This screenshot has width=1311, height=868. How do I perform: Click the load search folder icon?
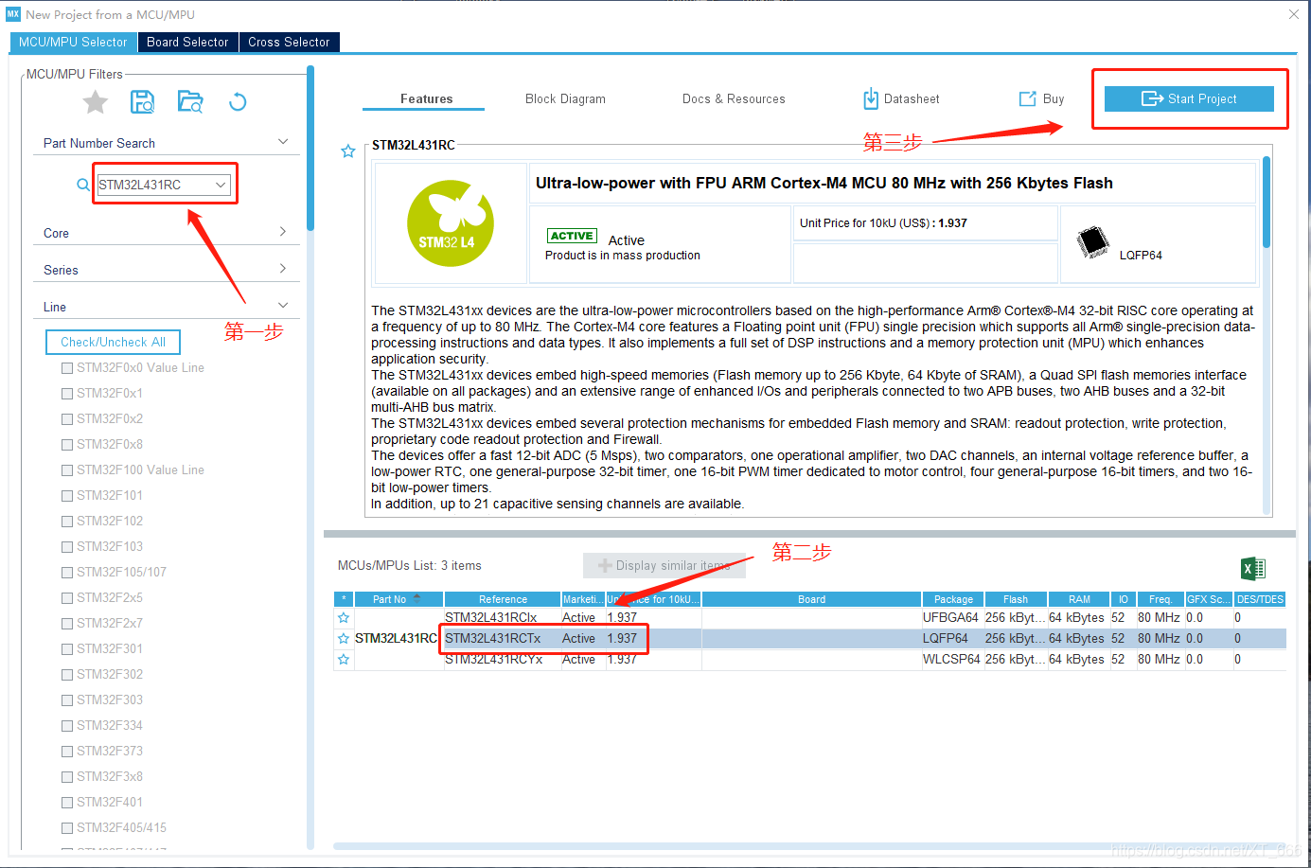pos(190,102)
